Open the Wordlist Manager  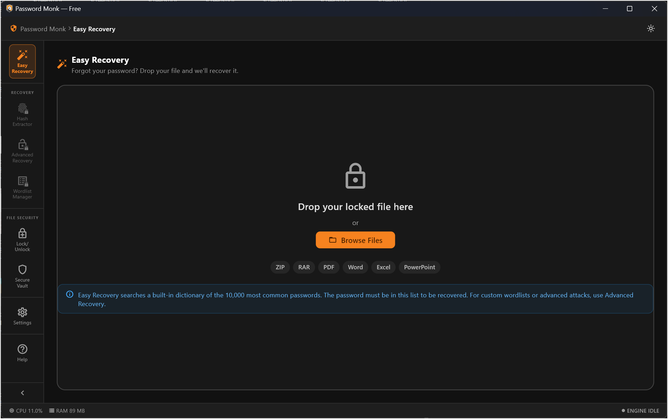point(22,188)
